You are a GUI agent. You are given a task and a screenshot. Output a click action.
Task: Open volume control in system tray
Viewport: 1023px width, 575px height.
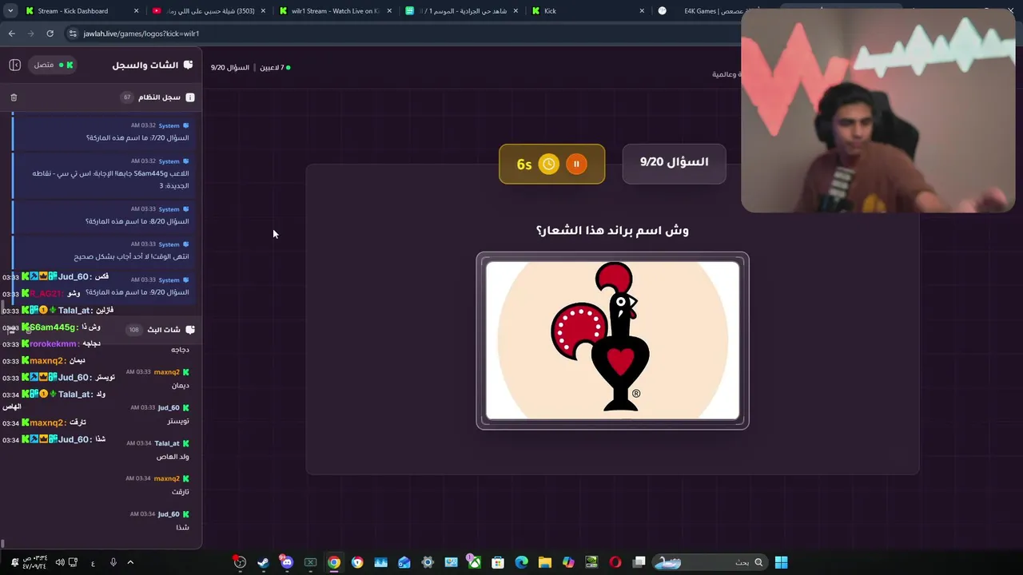coord(60,562)
